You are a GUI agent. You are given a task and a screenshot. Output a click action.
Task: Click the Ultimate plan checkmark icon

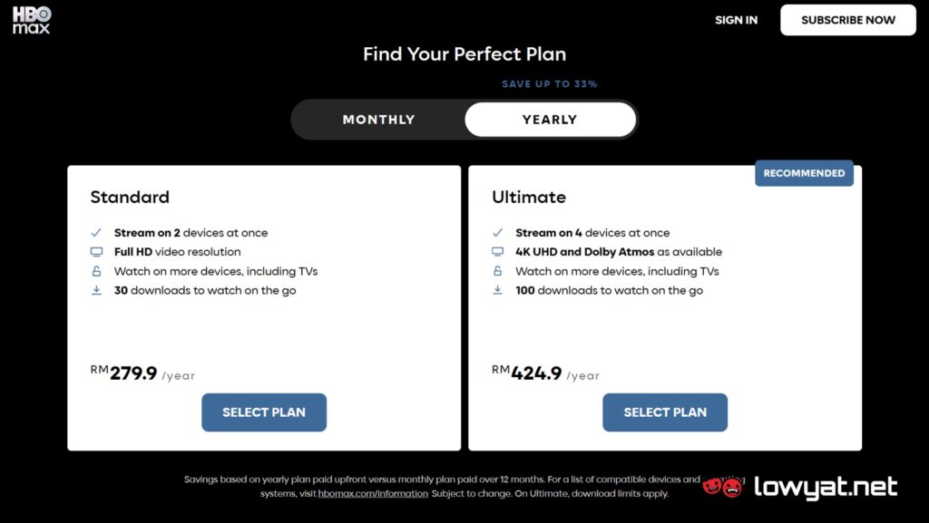(498, 233)
